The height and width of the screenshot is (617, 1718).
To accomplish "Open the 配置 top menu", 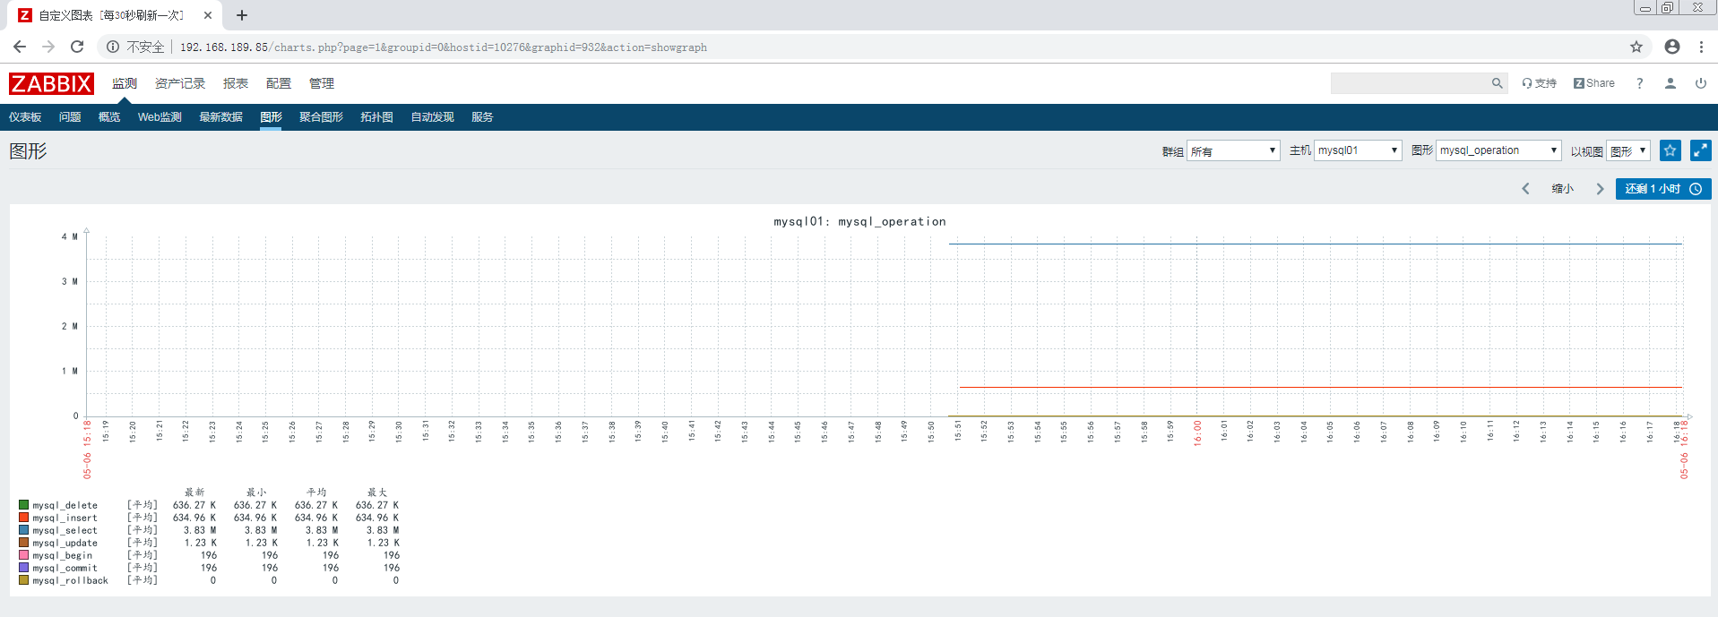I will coord(278,83).
